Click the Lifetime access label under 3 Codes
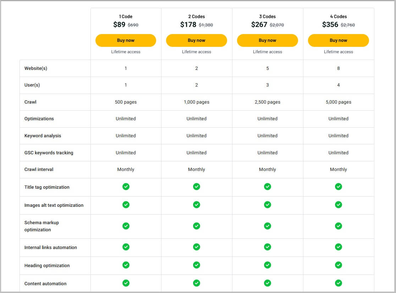 pyautogui.click(x=268, y=51)
